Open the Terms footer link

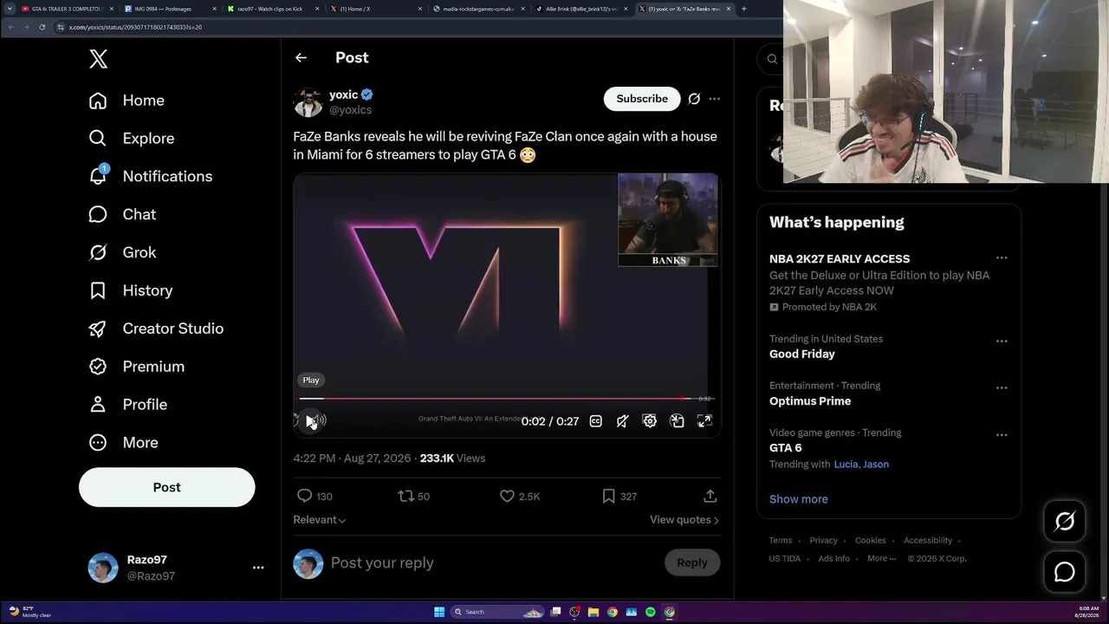pyautogui.click(x=781, y=541)
